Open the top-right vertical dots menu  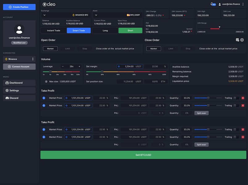pos(243,4)
